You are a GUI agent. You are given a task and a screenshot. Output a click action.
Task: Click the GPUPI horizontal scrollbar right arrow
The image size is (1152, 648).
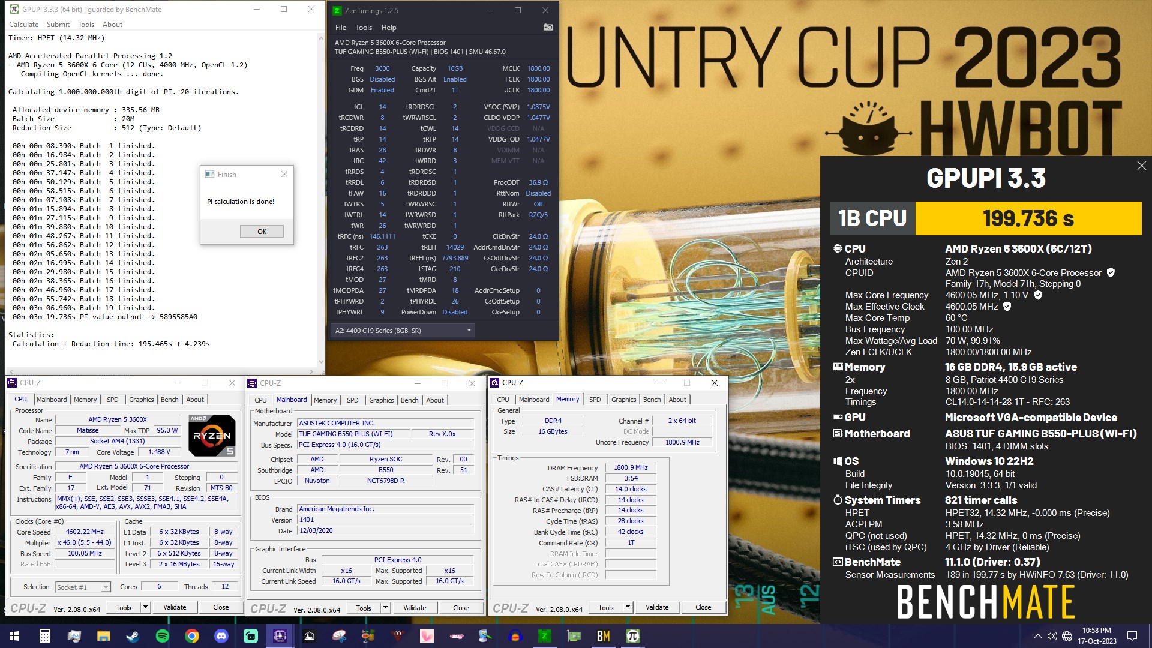(x=312, y=371)
